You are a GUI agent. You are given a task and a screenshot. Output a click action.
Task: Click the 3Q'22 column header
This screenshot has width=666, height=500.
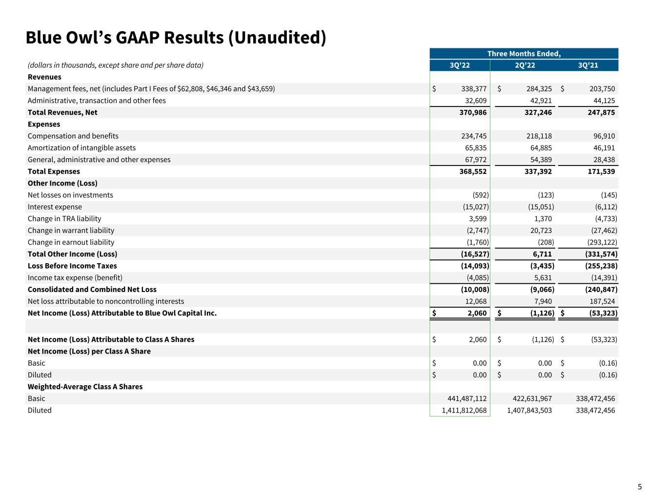[x=460, y=65]
